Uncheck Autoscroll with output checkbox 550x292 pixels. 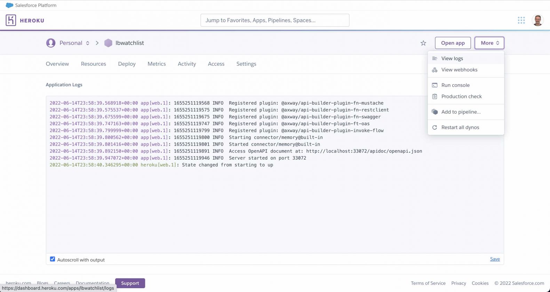[53, 259]
